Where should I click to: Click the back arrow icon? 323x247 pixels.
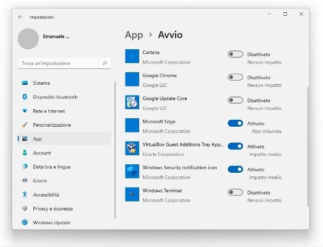point(21,17)
